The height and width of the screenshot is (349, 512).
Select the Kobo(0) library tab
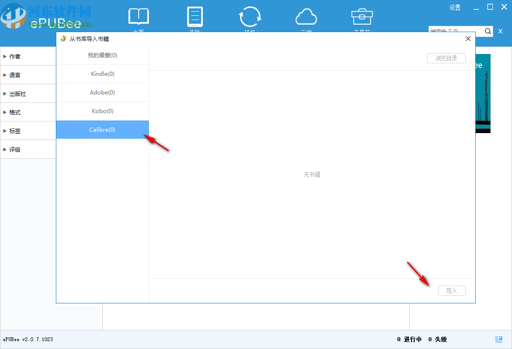tap(102, 111)
